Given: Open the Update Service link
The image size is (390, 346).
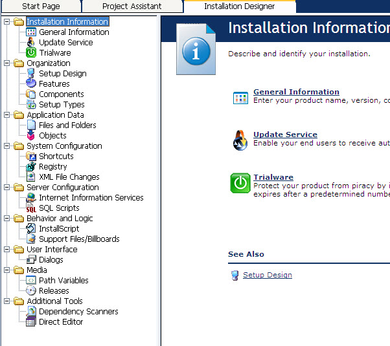Looking at the screenshot, I should (285, 135).
